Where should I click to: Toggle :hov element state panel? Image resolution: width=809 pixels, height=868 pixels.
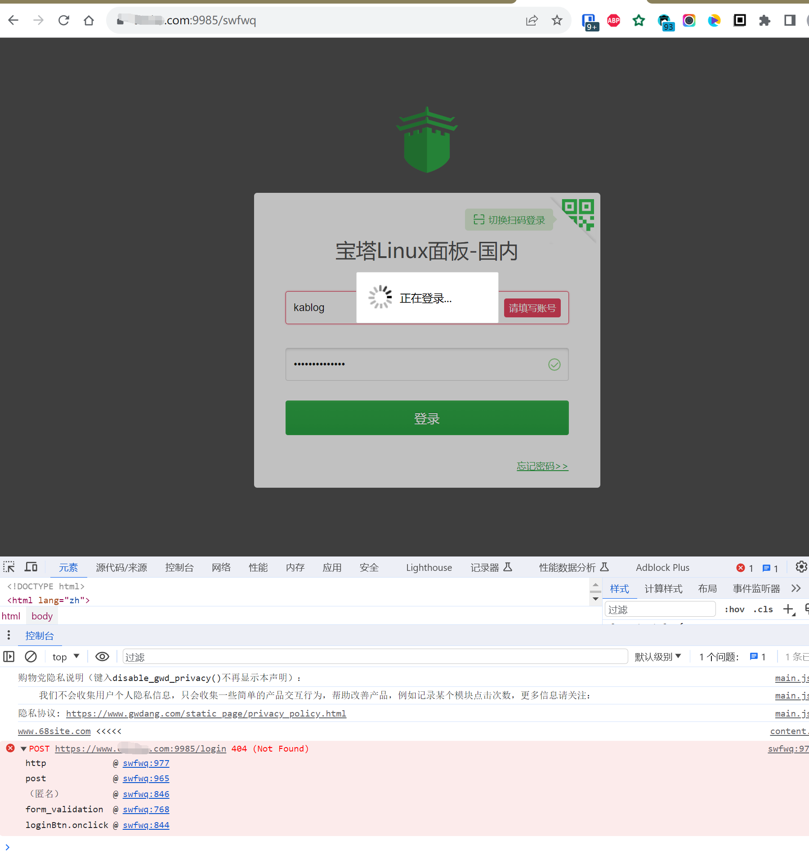tap(734, 610)
